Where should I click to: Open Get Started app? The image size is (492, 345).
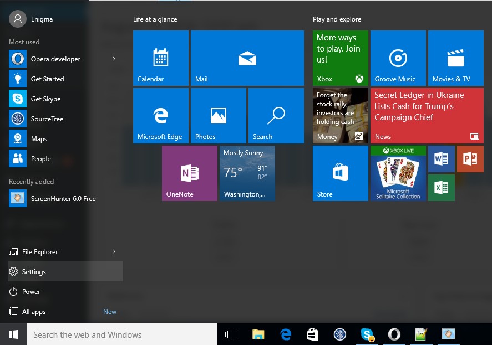pos(65,79)
